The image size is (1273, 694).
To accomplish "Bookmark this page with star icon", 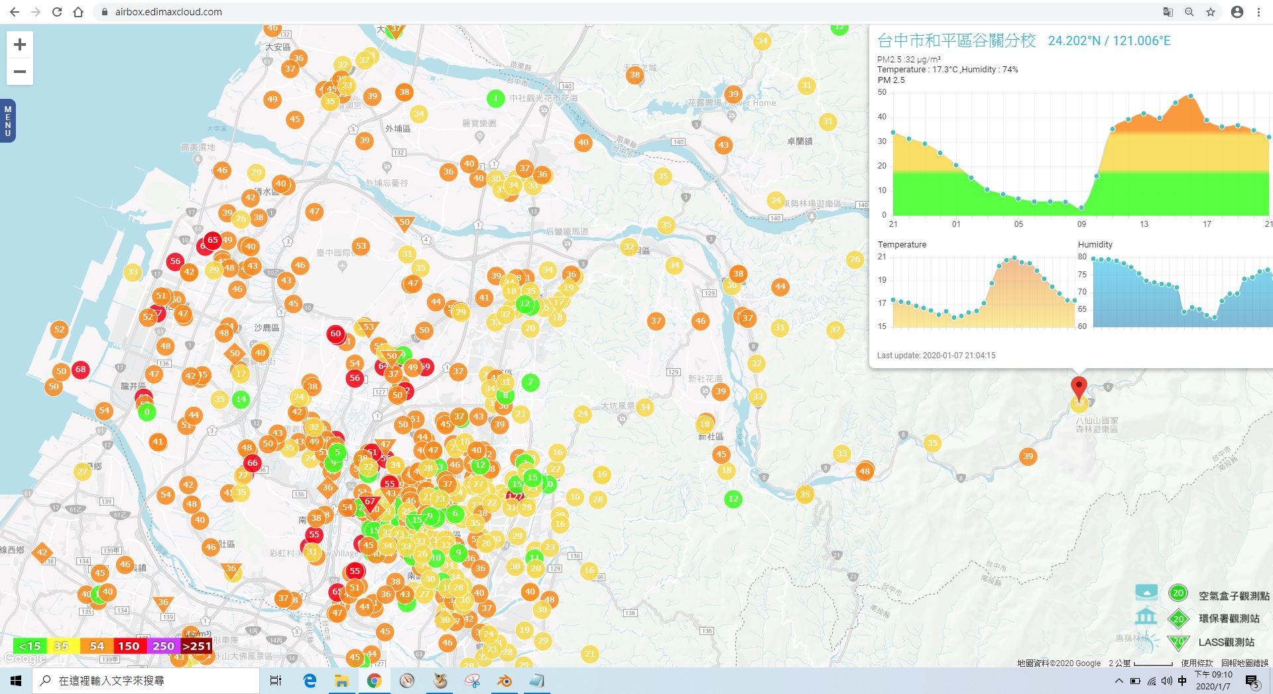I will (1211, 12).
